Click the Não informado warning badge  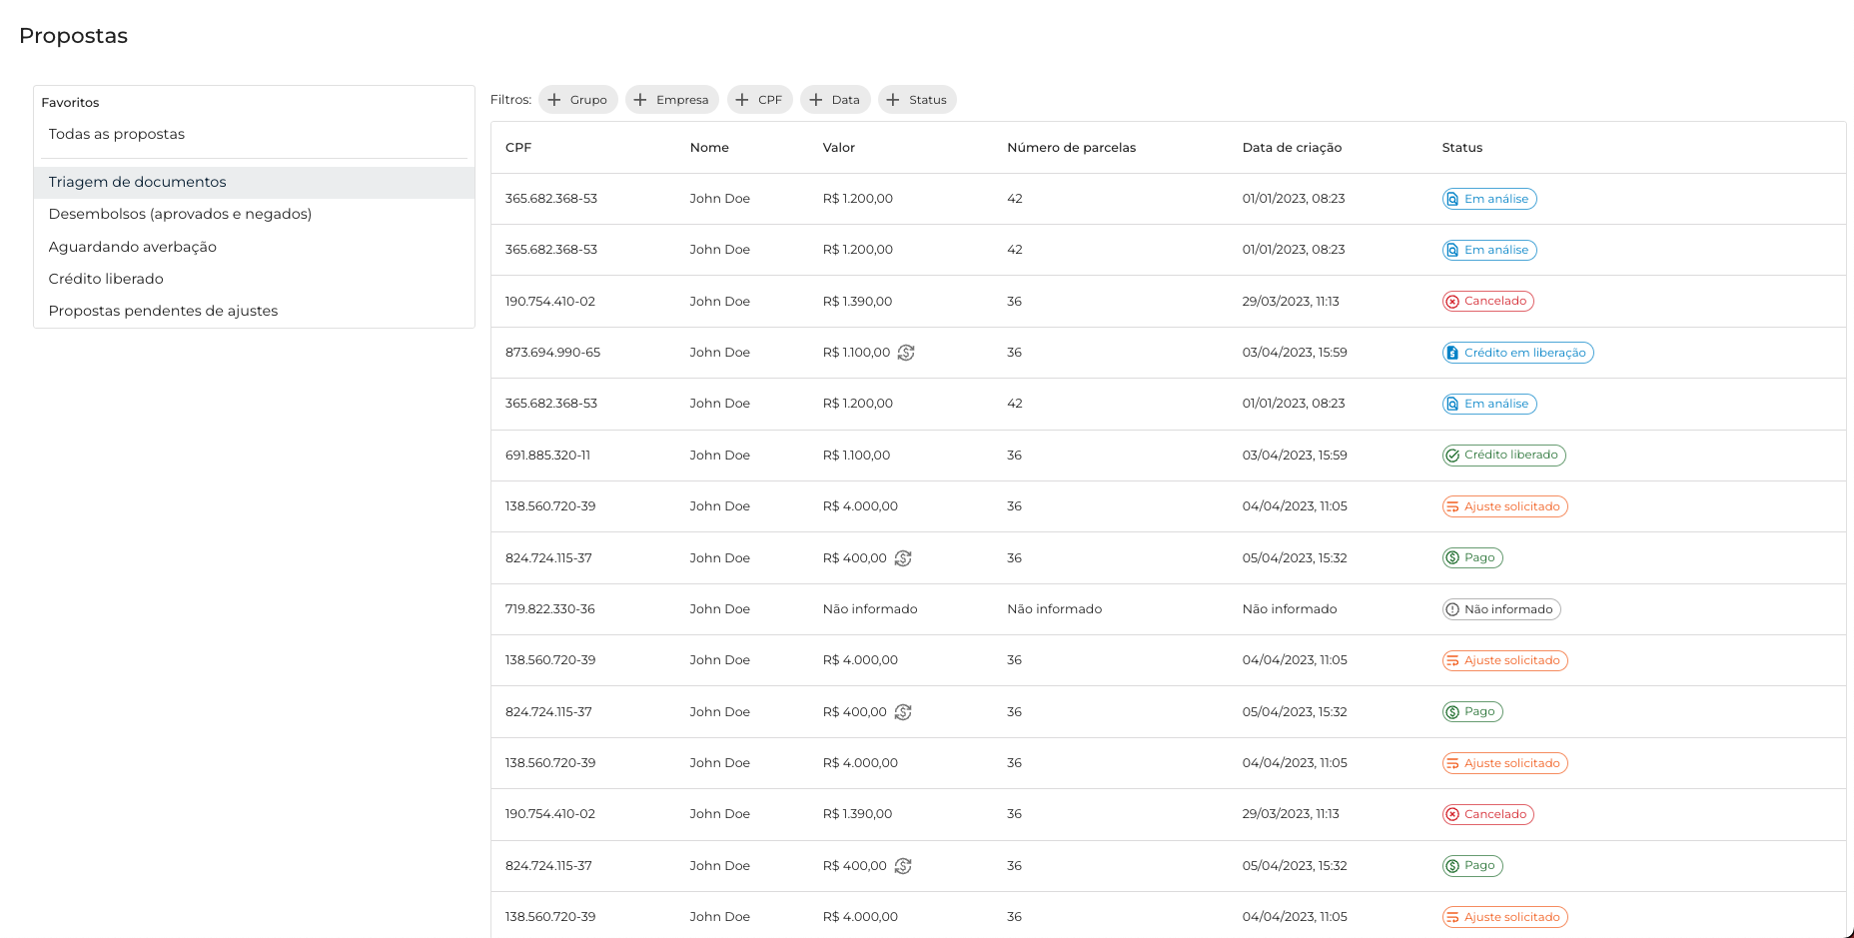1500,609
